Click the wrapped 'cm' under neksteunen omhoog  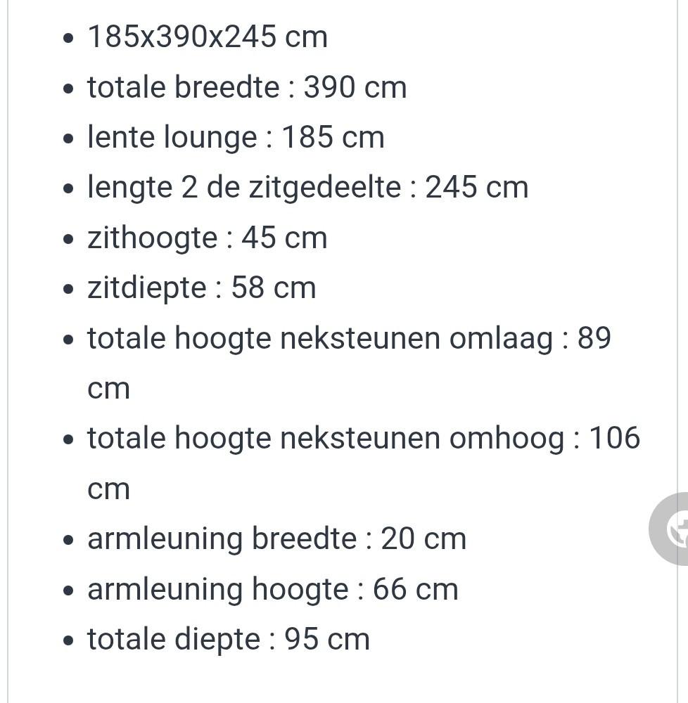click(x=108, y=489)
